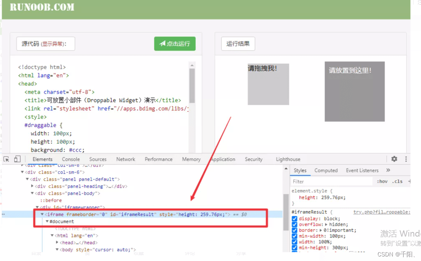
Task: Expand hidden panel tabs via chevron icon
Action: 388,170
